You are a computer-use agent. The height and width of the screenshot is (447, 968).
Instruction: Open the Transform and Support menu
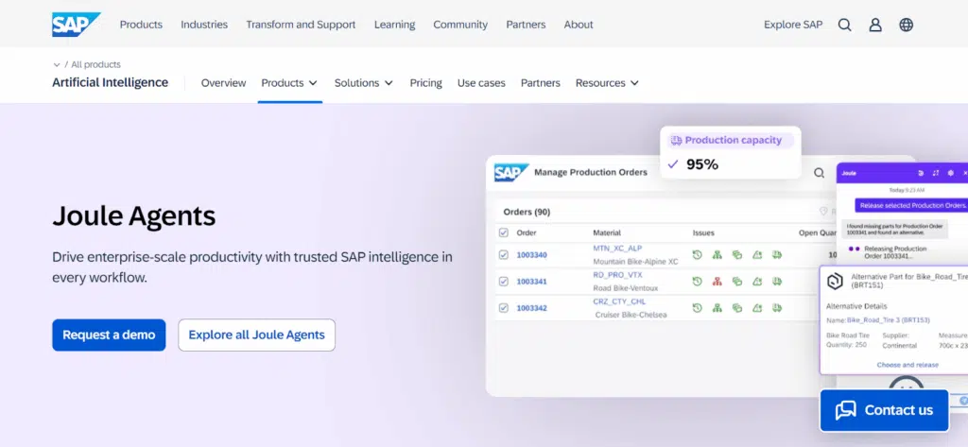[301, 25]
